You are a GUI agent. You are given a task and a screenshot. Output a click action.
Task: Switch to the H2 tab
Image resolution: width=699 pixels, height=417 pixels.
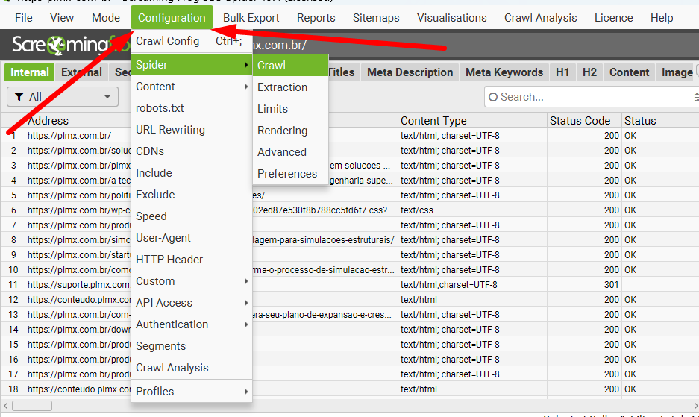[x=589, y=72]
